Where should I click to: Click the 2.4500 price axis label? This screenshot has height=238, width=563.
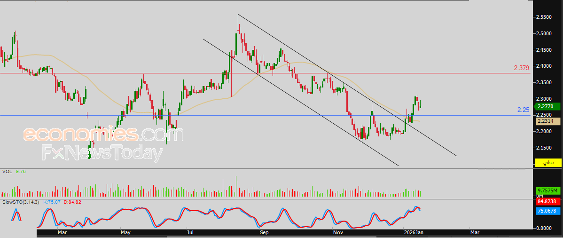click(544, 50)
